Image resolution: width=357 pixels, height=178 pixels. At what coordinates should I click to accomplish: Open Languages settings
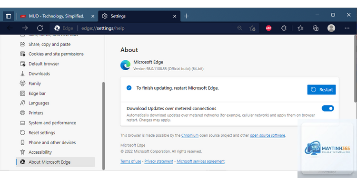(x=39, y=103)
